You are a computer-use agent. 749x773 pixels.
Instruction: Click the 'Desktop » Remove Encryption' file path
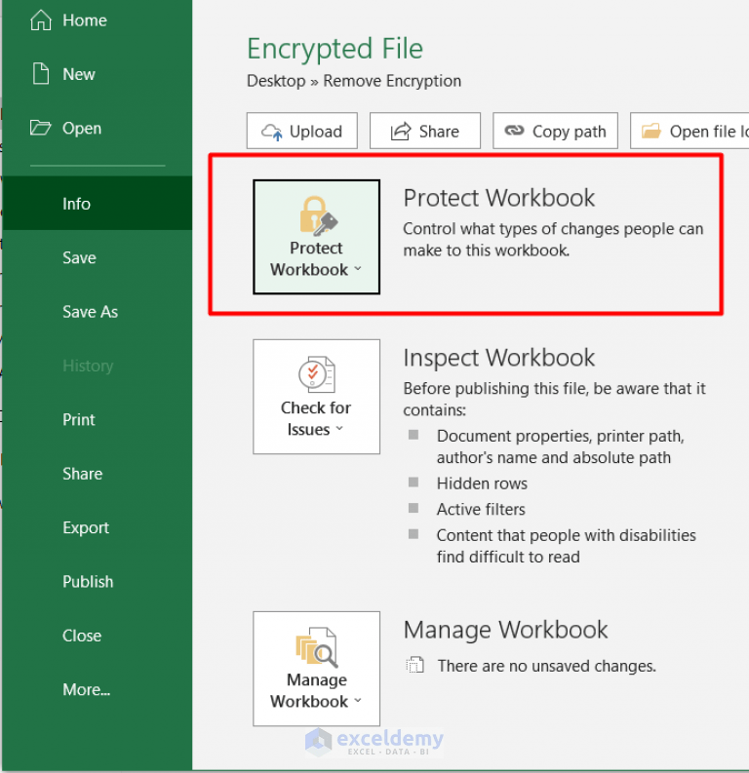(x=354, y=81)
